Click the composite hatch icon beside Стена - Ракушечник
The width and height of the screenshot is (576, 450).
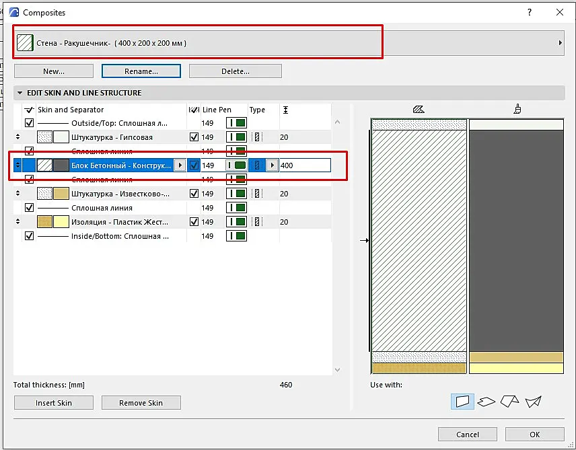point(25,43)
